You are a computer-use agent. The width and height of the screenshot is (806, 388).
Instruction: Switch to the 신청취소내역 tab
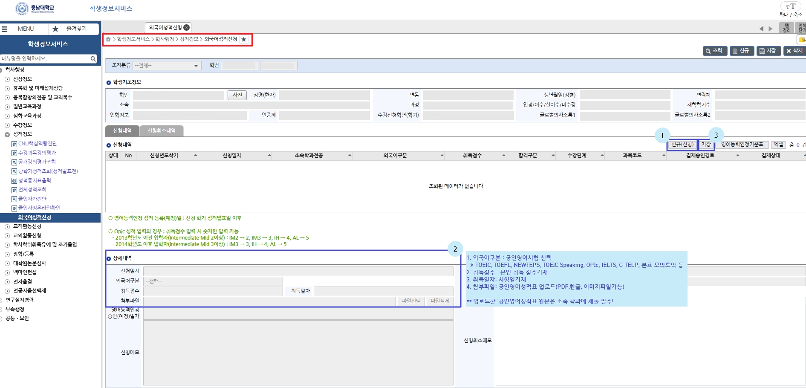(161, 131)
